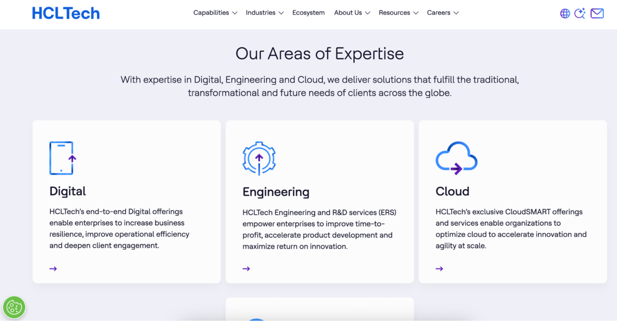Open the Resources menu

[x=394, y=12]
